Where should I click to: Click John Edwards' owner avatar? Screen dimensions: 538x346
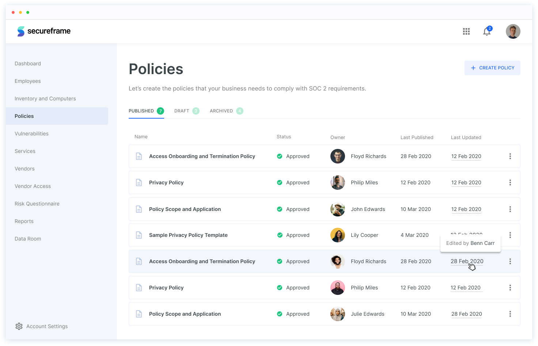coord(338,209)
